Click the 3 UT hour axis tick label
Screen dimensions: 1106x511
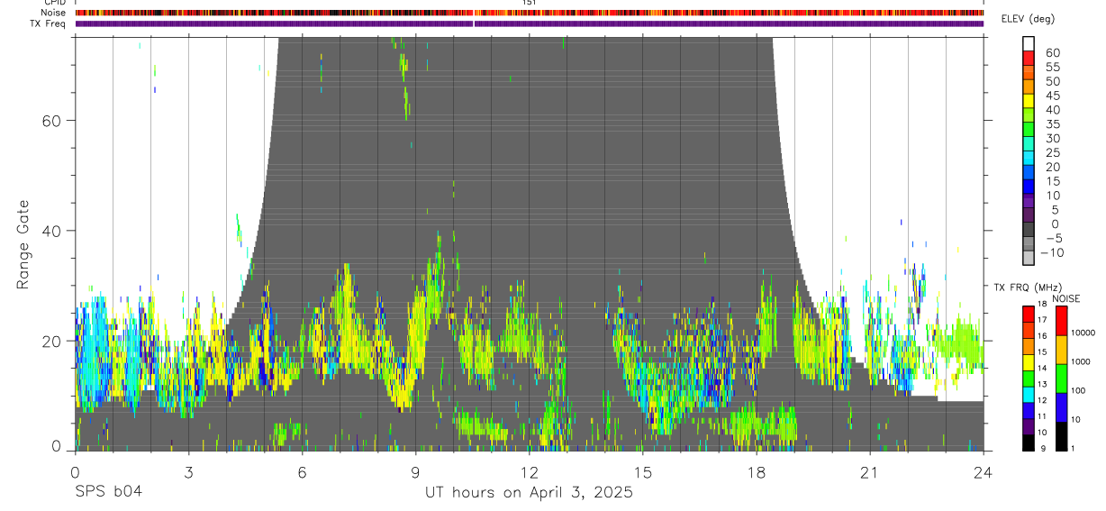[x=188, y=470]
